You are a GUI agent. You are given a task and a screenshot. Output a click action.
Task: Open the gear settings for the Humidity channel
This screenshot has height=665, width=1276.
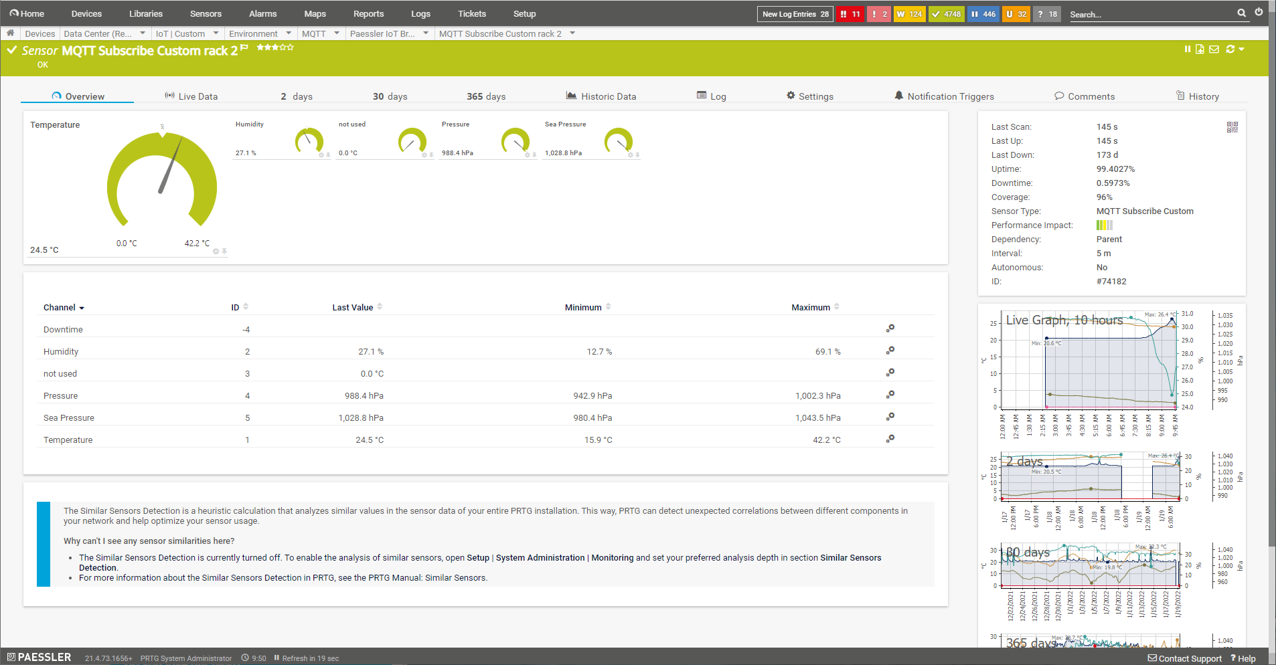[890, 351]
